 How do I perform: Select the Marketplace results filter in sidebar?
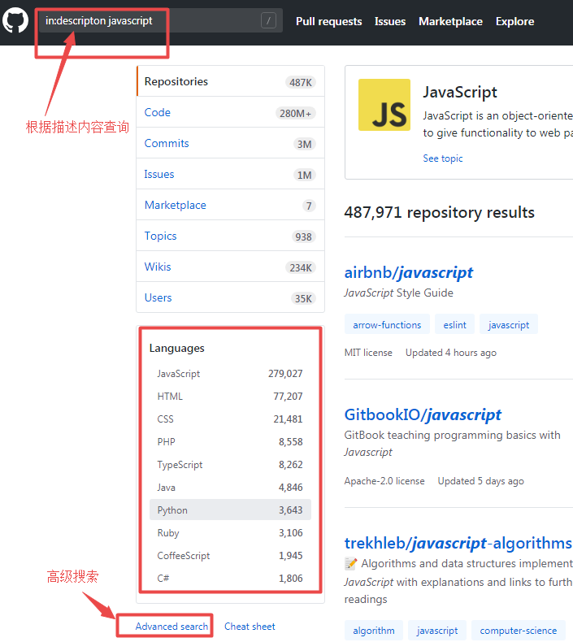click(231, 205)
